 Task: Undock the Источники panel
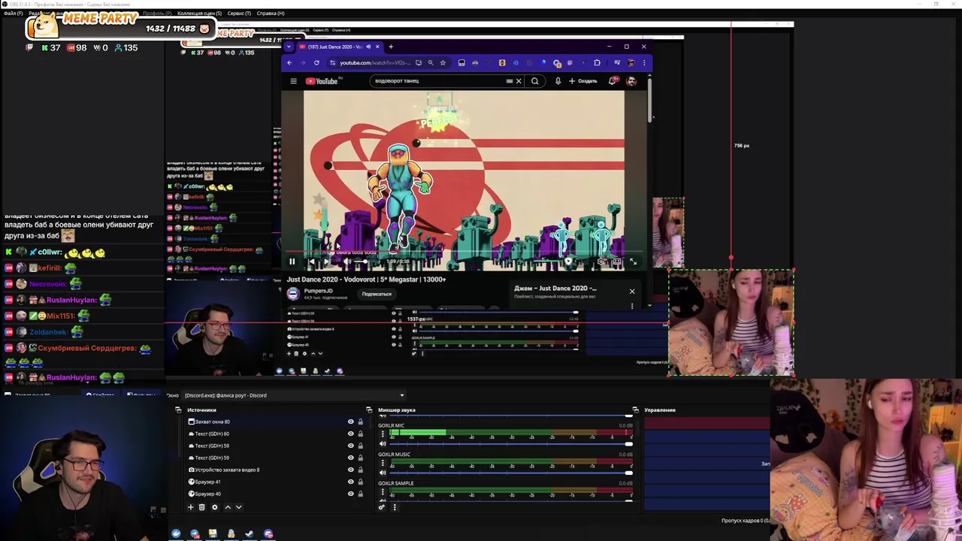(x=369, y=410)
